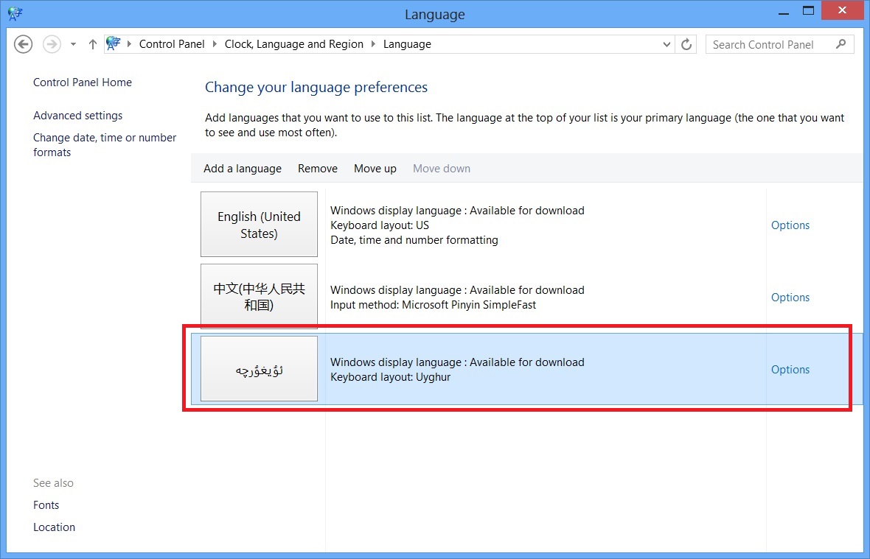Expand chevron after Clock, Language and Region

(x=373, y=43)
